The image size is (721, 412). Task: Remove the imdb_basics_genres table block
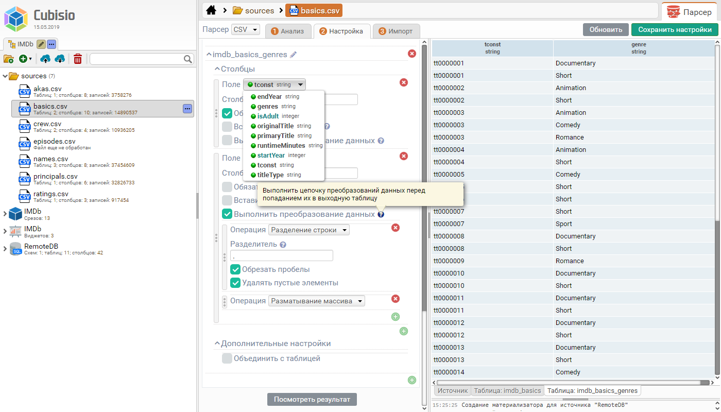click(412, 54)
